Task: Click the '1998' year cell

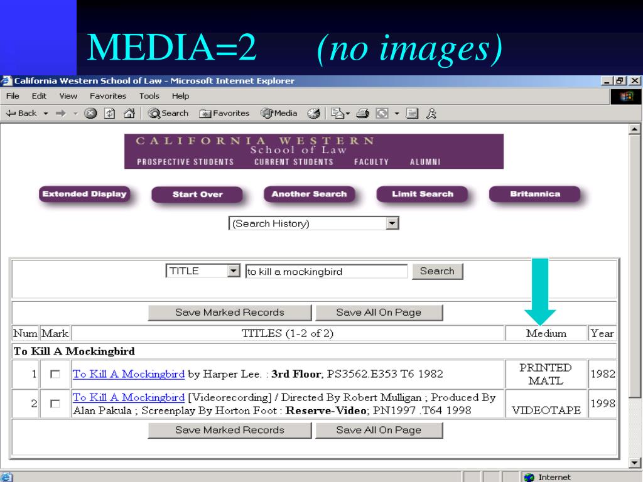Action: [x=602, y=404]
